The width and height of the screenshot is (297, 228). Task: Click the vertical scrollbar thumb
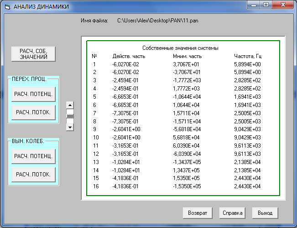coord(70,116)
